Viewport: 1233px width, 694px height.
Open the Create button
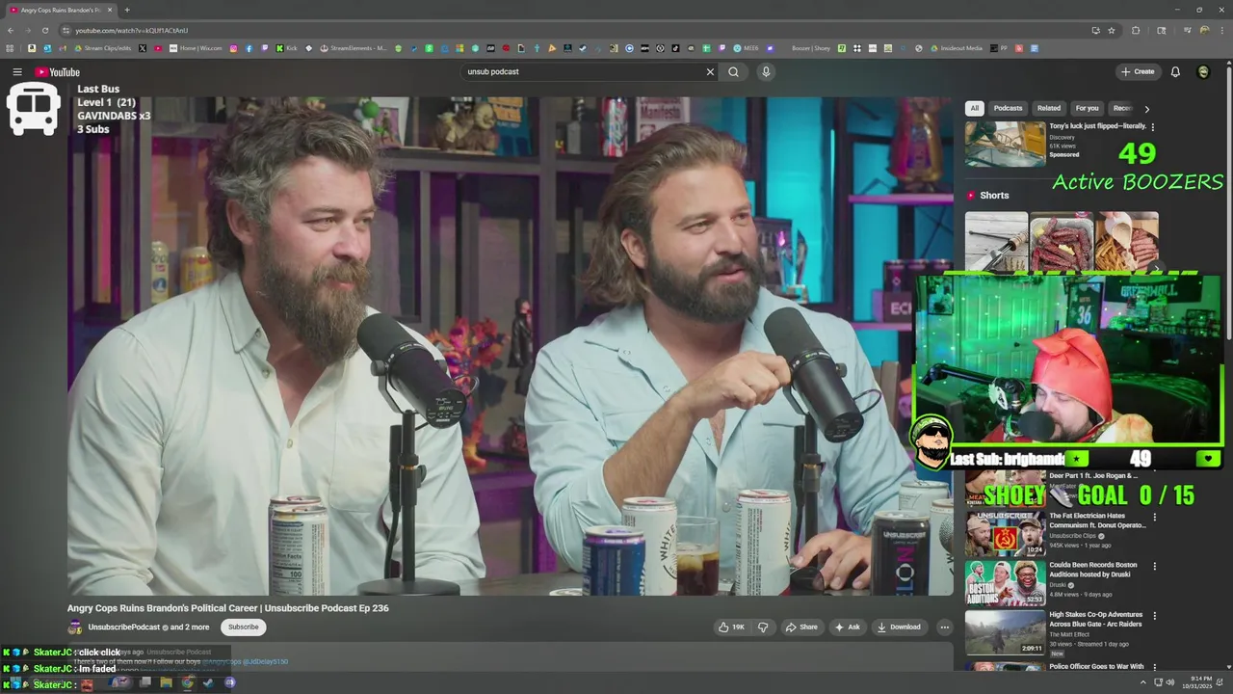1138,71
